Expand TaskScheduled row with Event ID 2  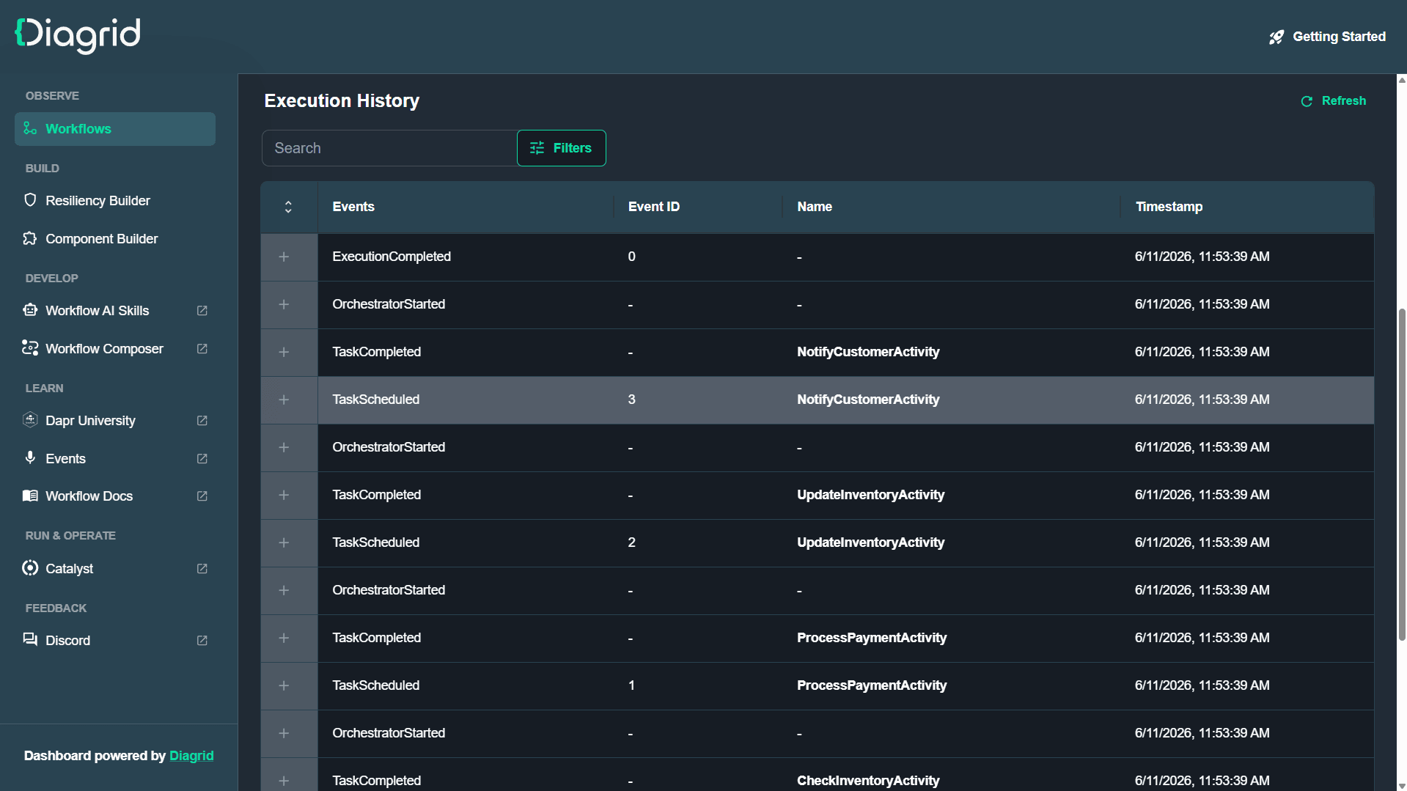click(x=284, y=542)
